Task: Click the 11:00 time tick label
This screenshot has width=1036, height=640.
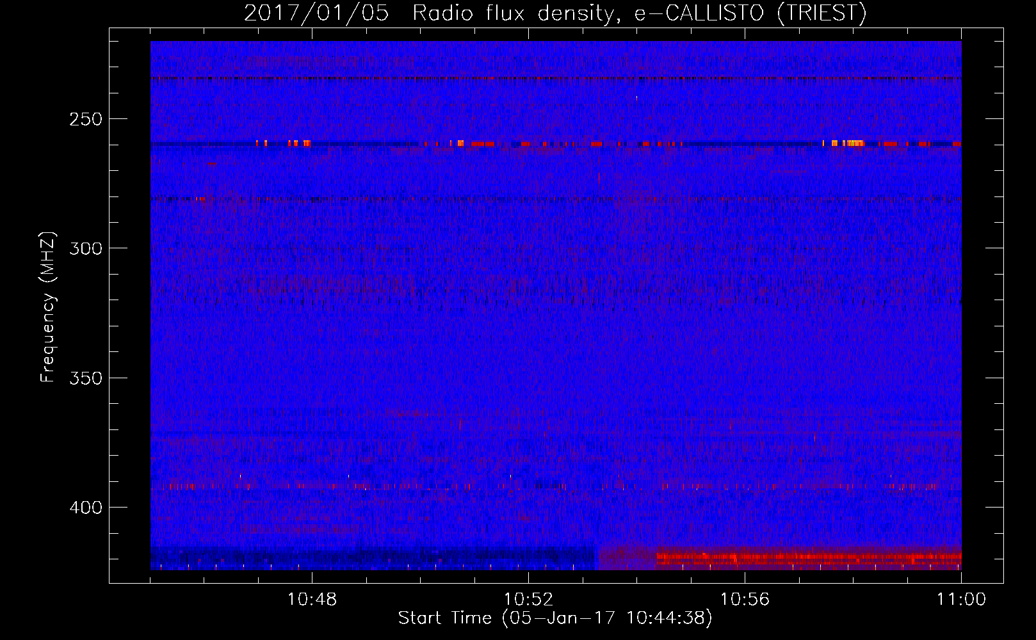Action: [x=961, y=600]
